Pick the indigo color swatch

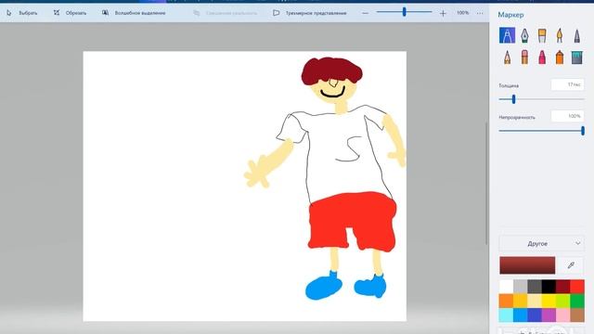tap(535, 315)
